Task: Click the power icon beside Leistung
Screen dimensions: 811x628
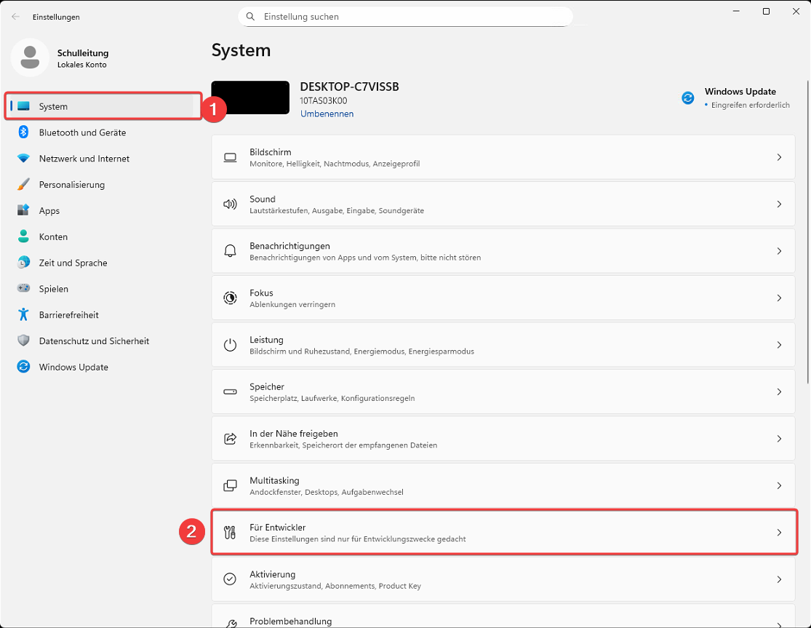Action: (x=231, y=345)
